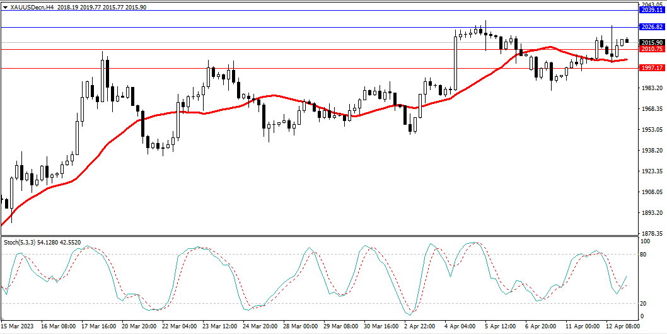Click the 30 Mar 16:00 time label
This screenshot has width=667, height=334.
coord(381,326)
